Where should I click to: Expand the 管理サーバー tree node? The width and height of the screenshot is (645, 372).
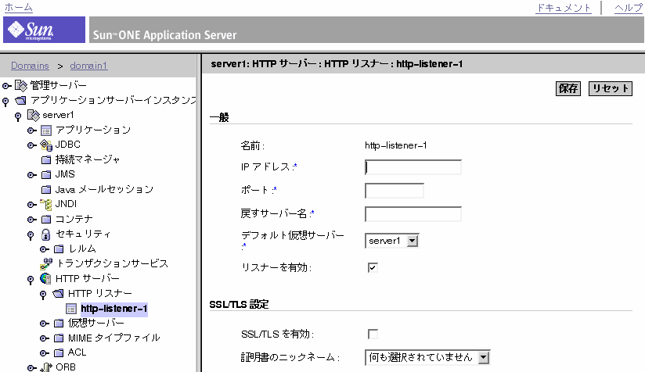coord(6,86)
